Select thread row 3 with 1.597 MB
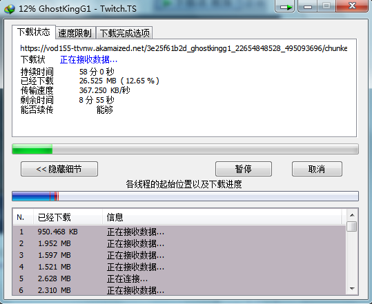 (179, 255)
